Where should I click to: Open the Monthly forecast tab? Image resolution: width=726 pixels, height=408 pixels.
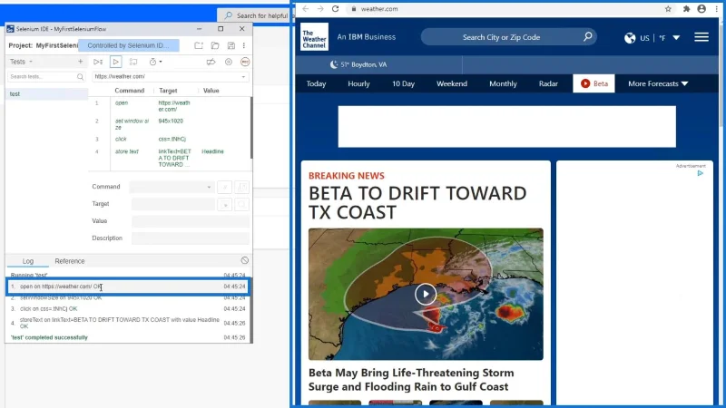point(503,83)
